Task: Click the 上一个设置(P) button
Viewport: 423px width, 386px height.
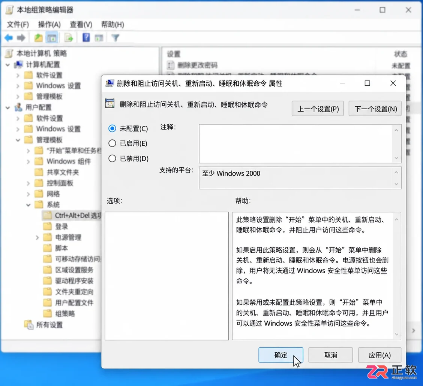Action: 318,109
